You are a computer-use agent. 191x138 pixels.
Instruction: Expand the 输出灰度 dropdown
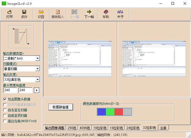point(38,79)
